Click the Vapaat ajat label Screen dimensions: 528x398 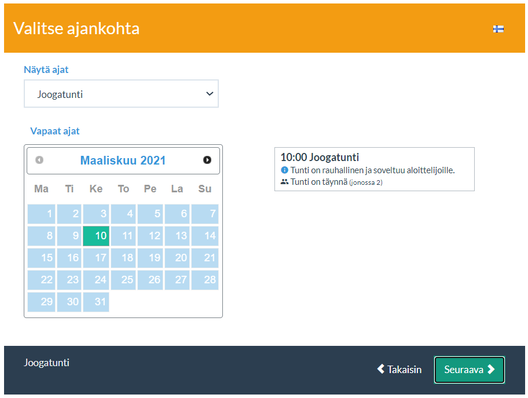[x=55, y=131]
